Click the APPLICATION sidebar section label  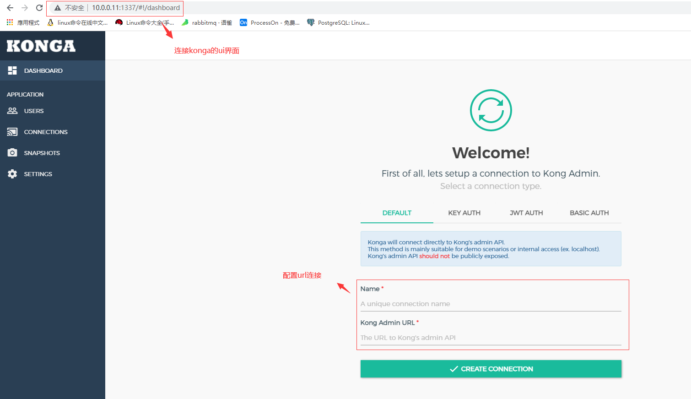click(25, 94)
